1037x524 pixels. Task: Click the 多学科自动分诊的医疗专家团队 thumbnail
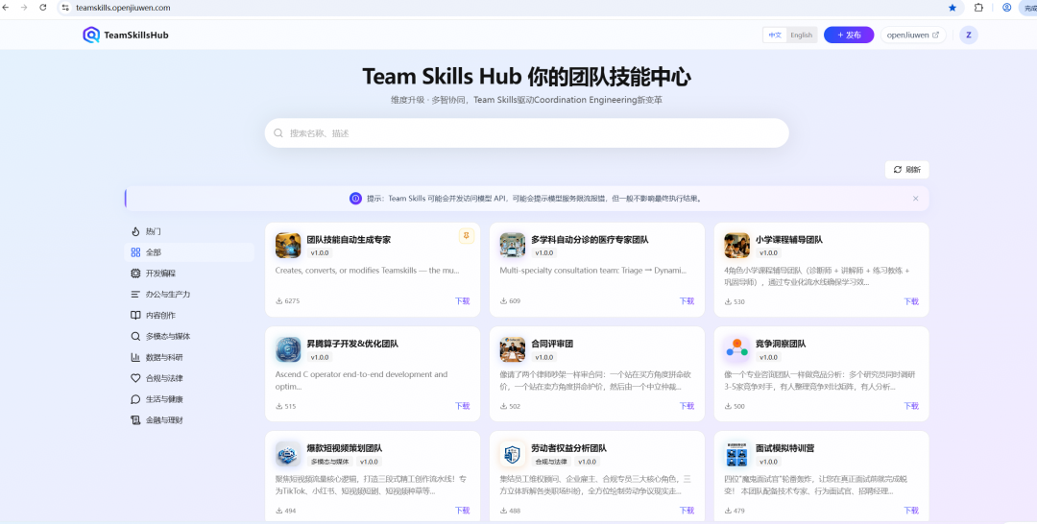tap(513, 245)
